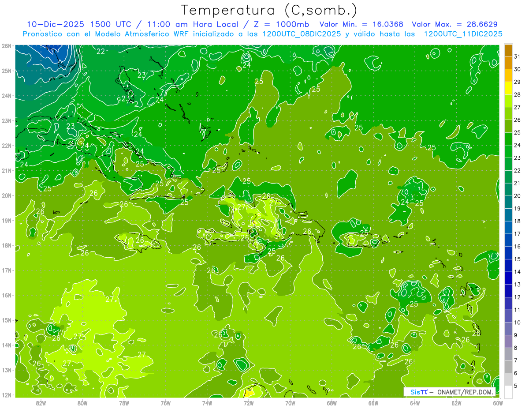Select the color legend value '12'

(x=518, y=297)
